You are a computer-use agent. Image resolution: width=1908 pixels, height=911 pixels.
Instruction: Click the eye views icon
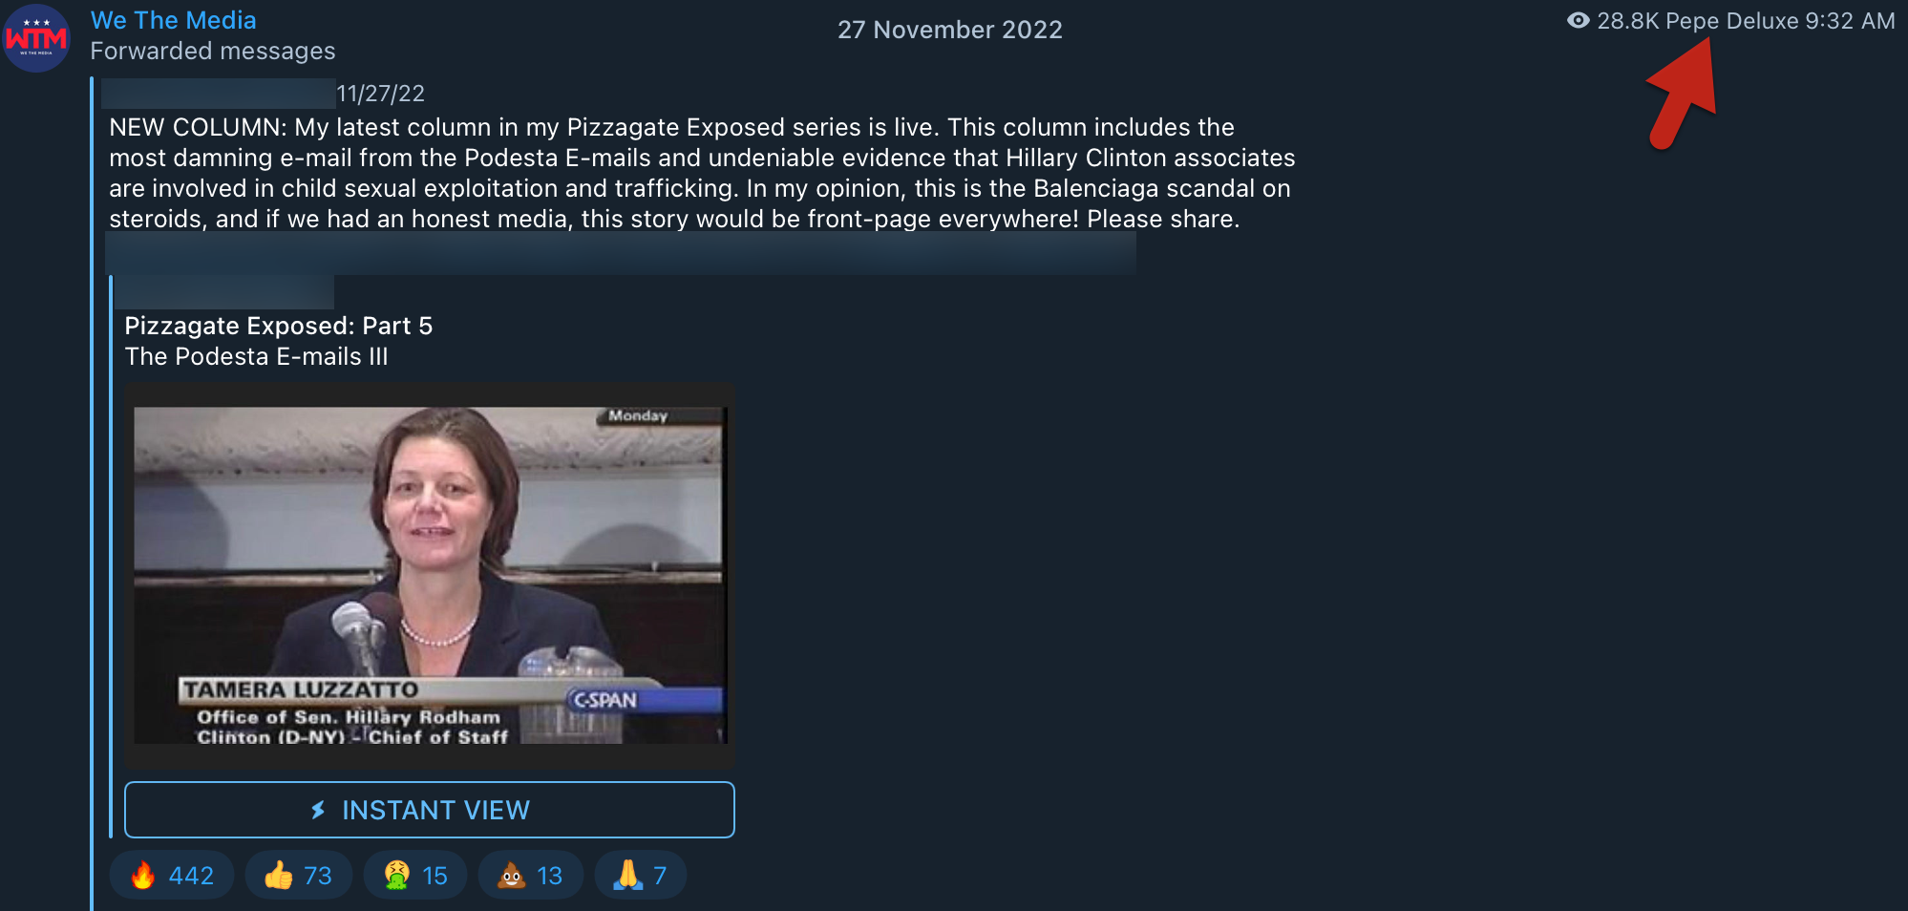[x=1579, y=20]
